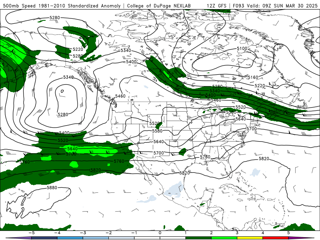Image resolution: width=320 pixels, height=240 pixels.
Task: Click the '500mb Speed 1981-2010 Standardized Anomaly' title
Action: click(x=62, y=6)
